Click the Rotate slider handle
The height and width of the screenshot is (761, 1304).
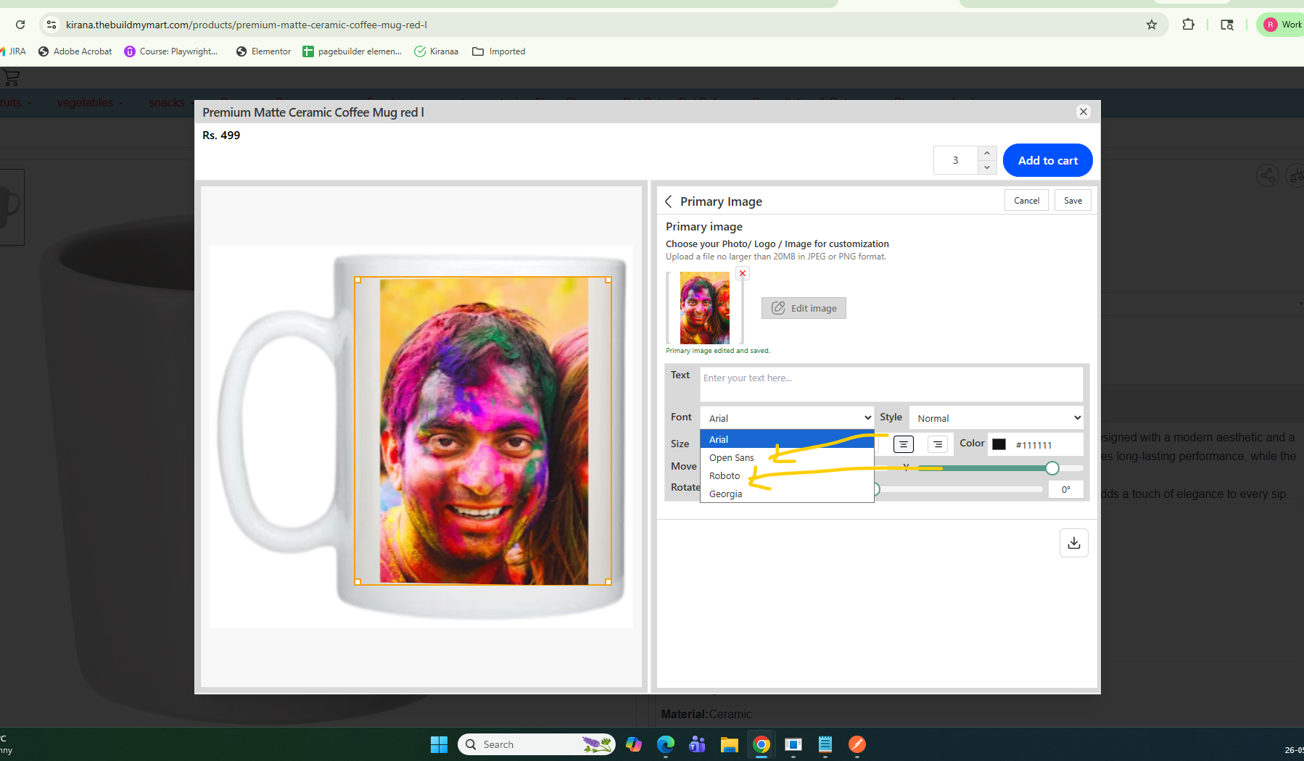tap(876, 489)
